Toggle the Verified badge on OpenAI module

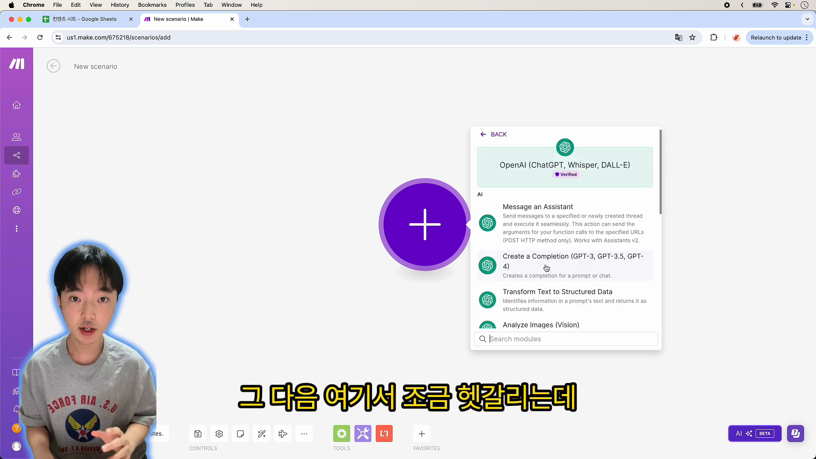tap(565, 174)
